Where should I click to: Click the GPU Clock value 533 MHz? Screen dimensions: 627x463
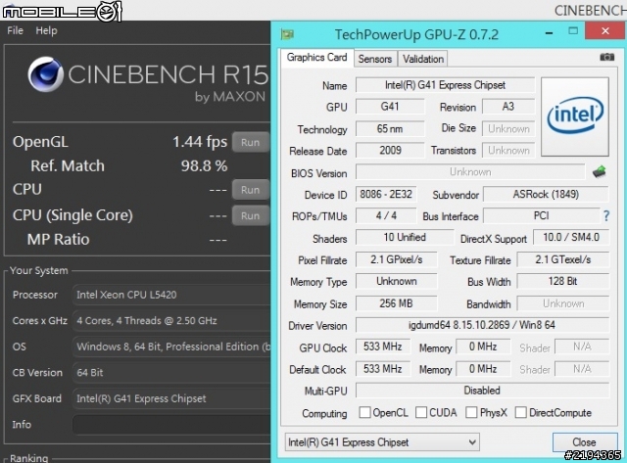[383, 347]
